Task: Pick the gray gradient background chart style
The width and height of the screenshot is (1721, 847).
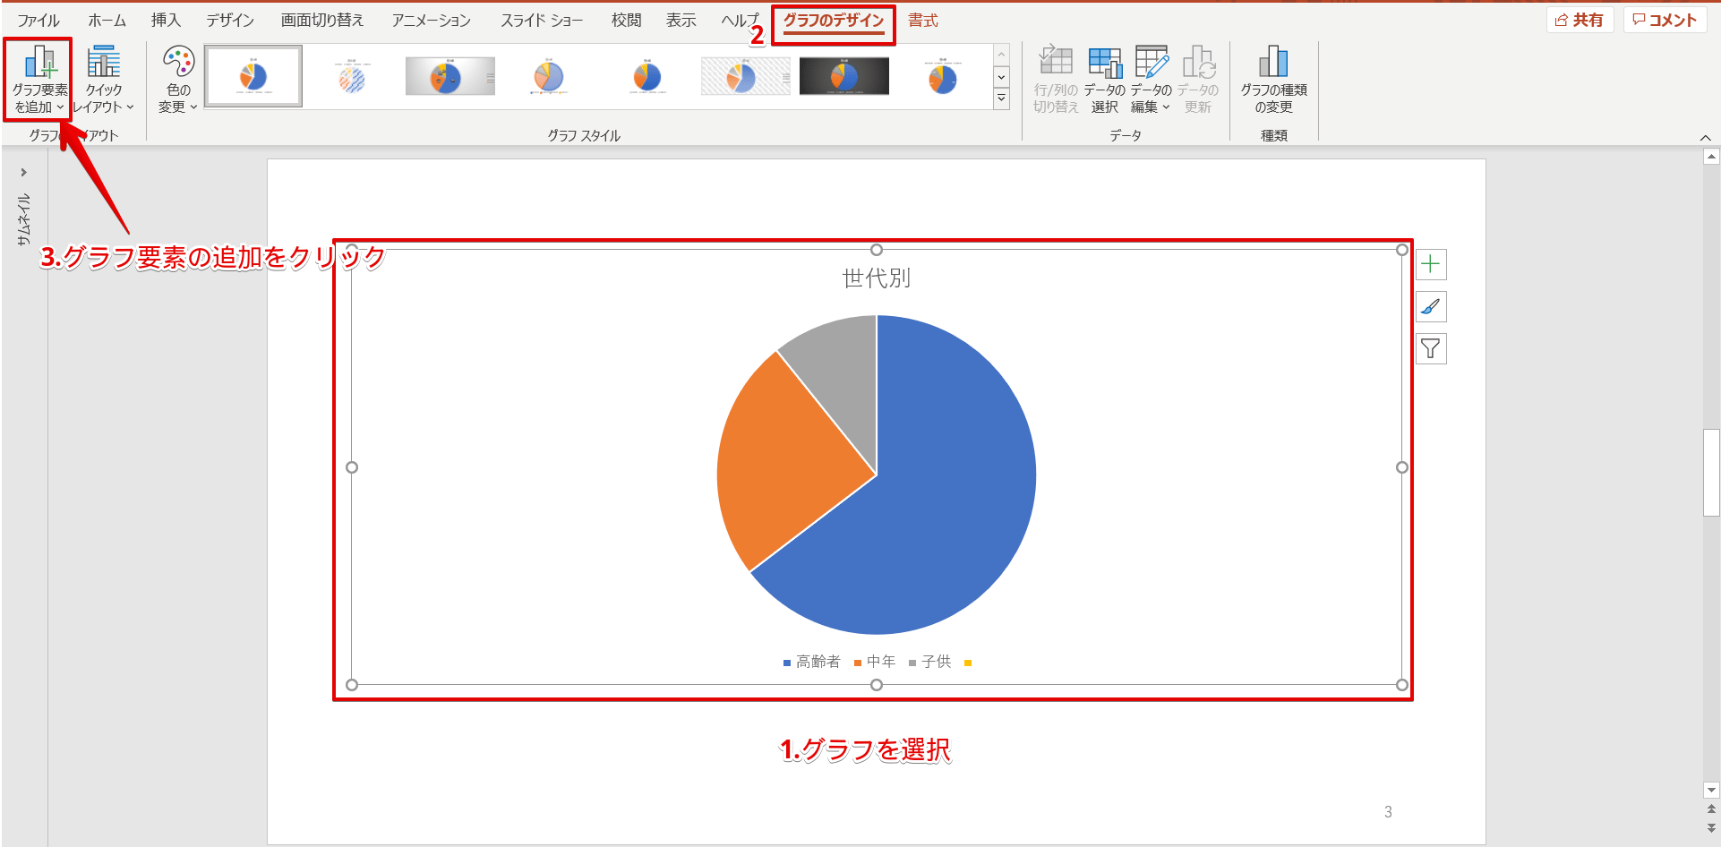Action: pos(450,77)
